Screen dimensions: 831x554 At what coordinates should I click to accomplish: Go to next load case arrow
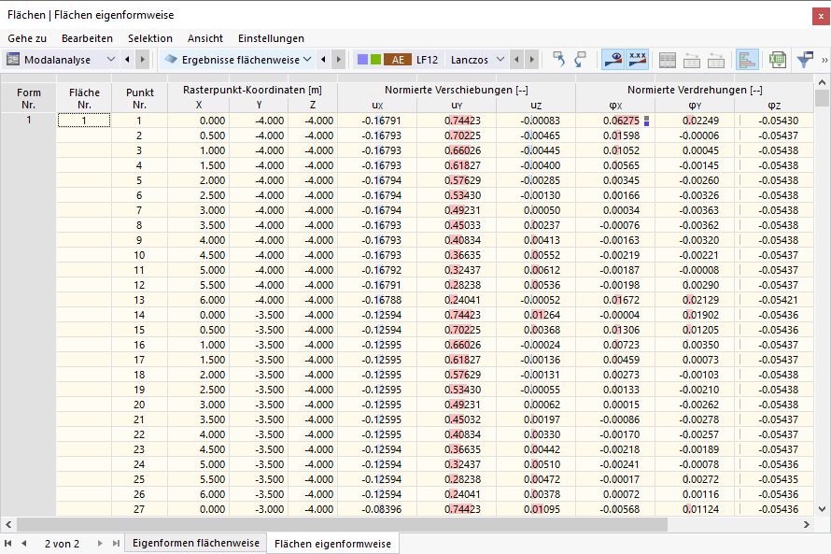532,60
